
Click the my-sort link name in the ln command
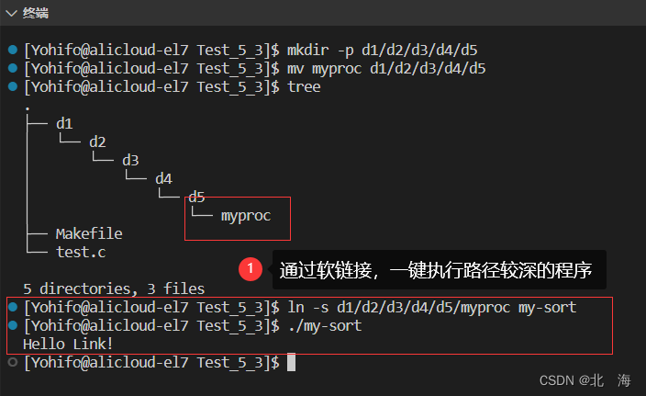pyautogui.click(x=548, y=307)
